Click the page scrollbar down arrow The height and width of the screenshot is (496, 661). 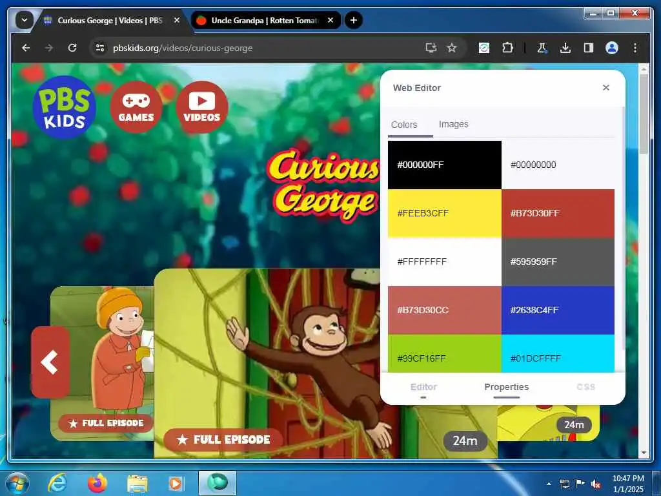[644, 453]
